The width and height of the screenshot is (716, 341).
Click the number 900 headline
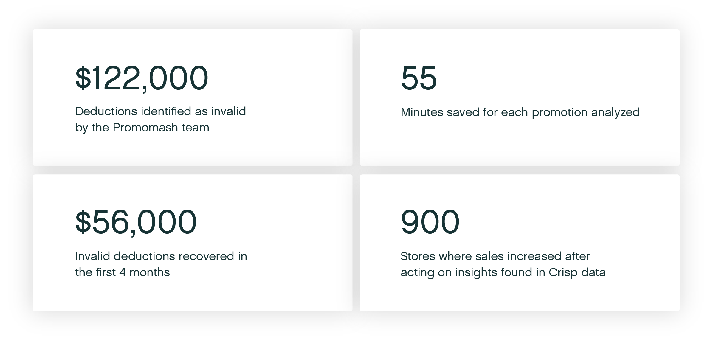[430, 222]
